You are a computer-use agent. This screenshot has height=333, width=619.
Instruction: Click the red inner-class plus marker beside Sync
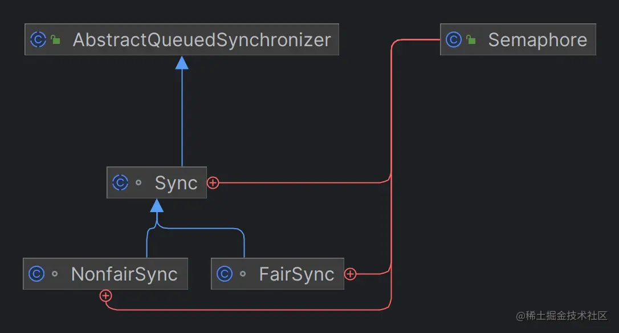[x=213, y=183]
